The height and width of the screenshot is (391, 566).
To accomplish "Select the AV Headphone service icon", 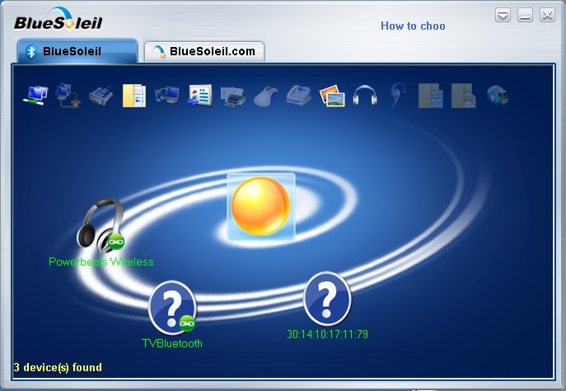I will [365, 96].
